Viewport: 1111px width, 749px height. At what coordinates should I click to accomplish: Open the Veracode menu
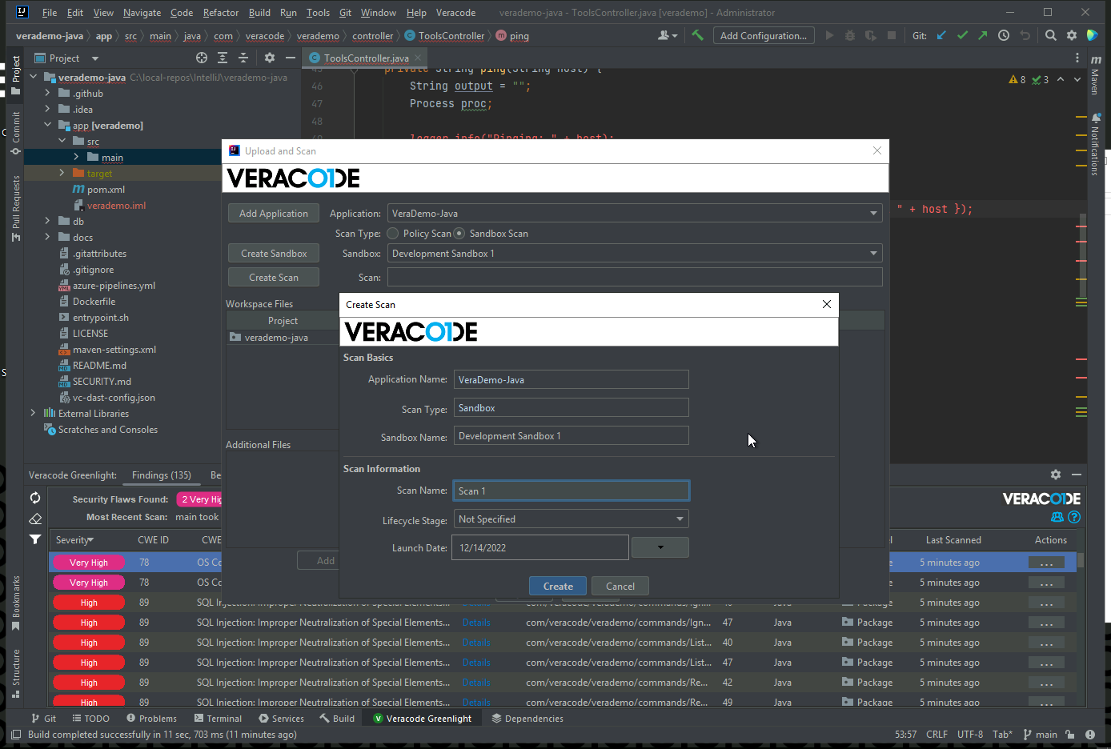coord(456,13)
